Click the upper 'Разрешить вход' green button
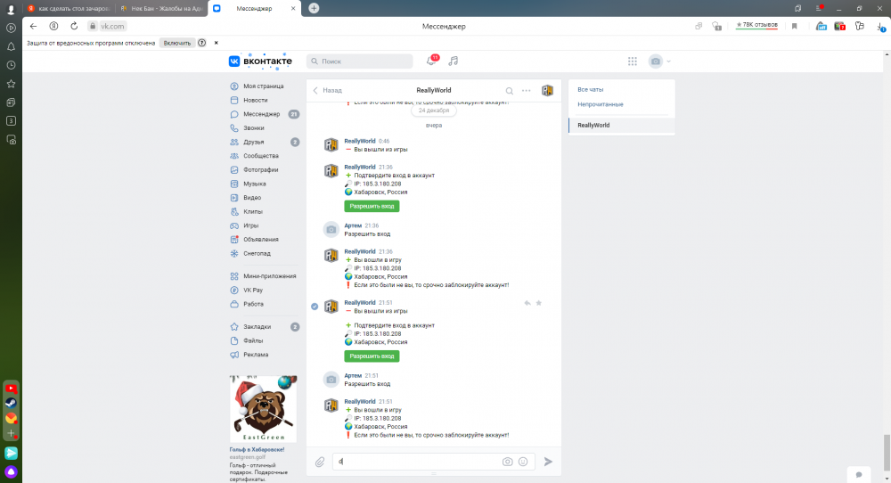Screen dimensions: 891x483 pyautogui.click(x=372, y=206)
